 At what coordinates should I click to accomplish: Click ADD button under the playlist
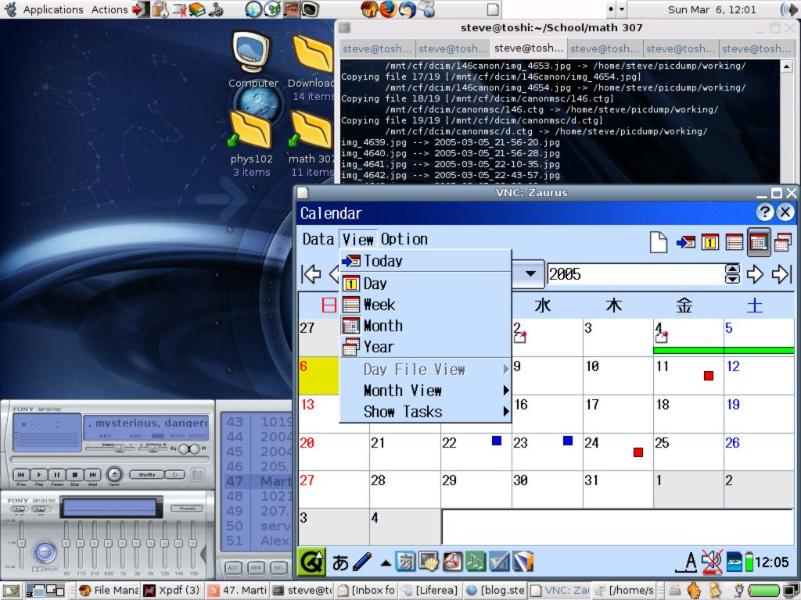tap(233, 567)
